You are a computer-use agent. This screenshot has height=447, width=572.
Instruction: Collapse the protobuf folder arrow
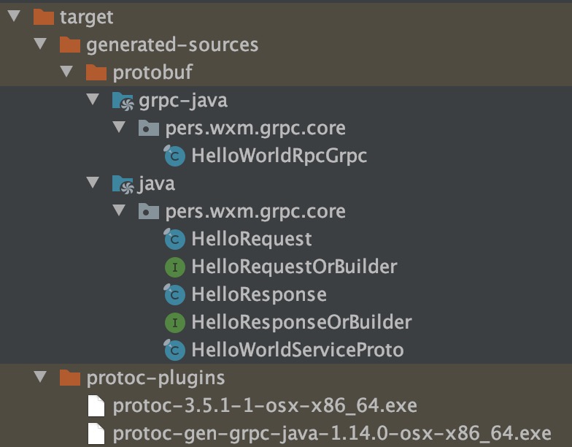pos(67,72)
